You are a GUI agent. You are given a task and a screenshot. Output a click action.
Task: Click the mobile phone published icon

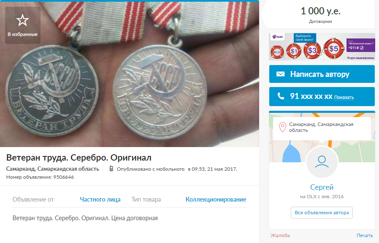coord(111,169)
